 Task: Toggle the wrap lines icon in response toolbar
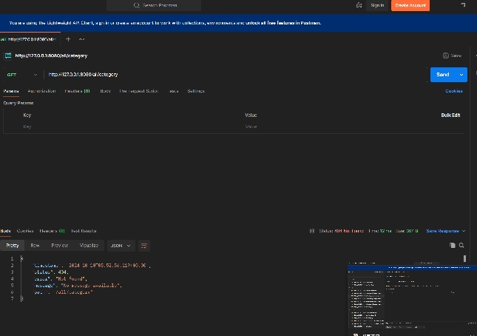tap(144, 246)
